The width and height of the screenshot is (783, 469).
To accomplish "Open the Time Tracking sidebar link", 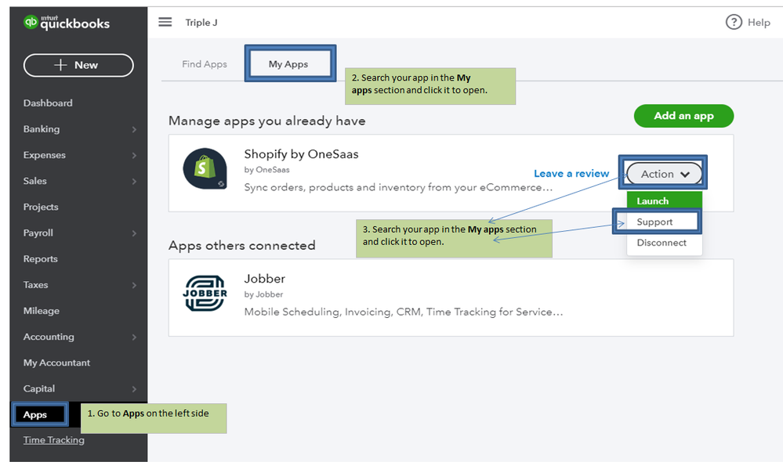I will [x=53, y=440].
